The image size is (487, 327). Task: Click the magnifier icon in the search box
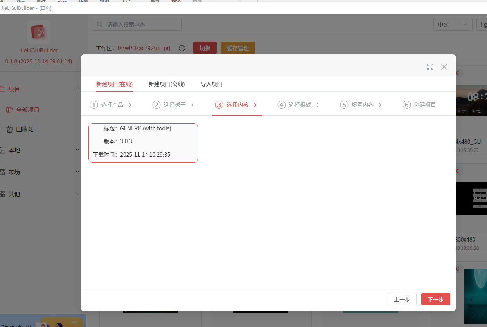100,24
